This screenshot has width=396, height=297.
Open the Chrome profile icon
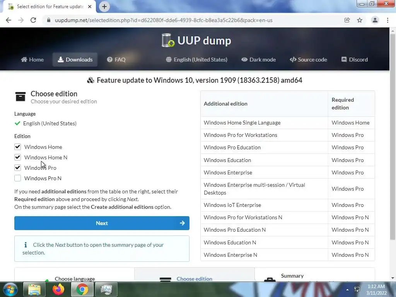click(375, 20)
